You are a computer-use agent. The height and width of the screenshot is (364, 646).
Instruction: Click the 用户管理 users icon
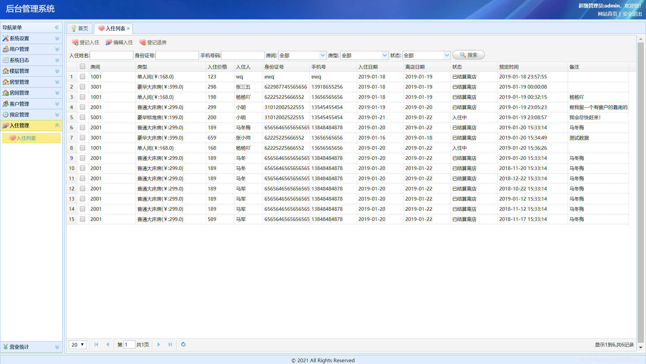tap(5, 49)
